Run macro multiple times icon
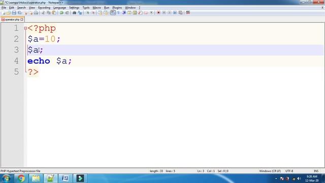 point(175,13)
